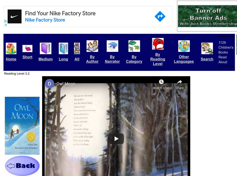This screenshot has height=176, width=237.
Task: Click the AdChoices triangle icon
Action: tap(6, 21)
